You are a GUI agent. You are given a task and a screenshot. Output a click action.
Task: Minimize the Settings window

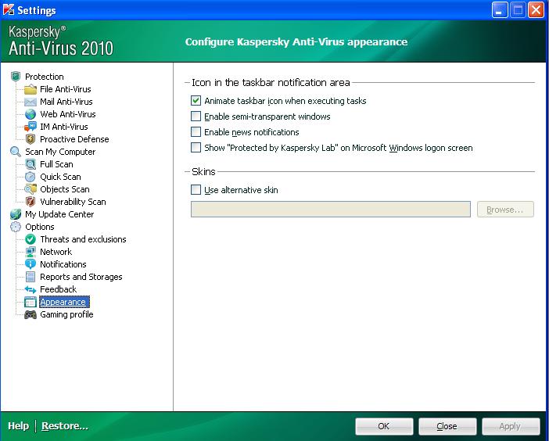pos(500,10)
